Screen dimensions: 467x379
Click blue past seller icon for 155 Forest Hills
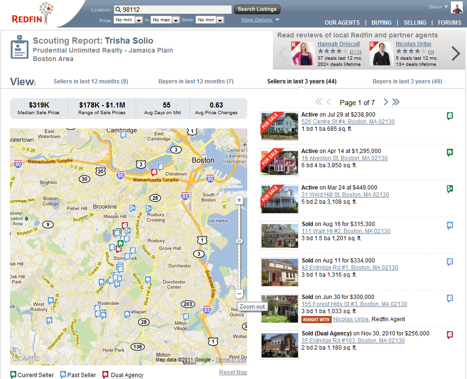click(x=450, y=298)
